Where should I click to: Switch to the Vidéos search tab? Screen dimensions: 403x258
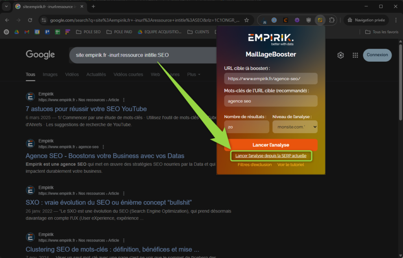[72, 74]
